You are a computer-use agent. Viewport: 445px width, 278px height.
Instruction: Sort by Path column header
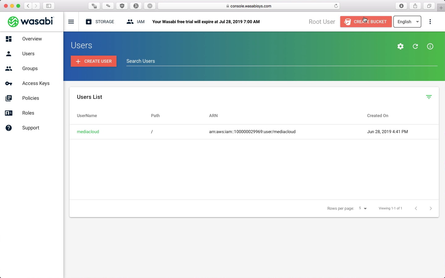155,116
